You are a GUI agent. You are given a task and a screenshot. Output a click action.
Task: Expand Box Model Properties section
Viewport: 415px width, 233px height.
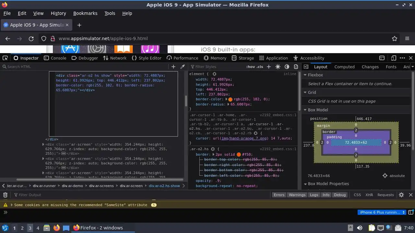click(305, 183)
